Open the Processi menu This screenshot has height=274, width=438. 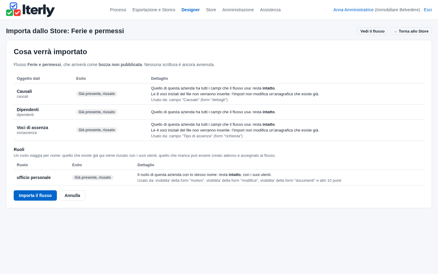coord(118,10)
